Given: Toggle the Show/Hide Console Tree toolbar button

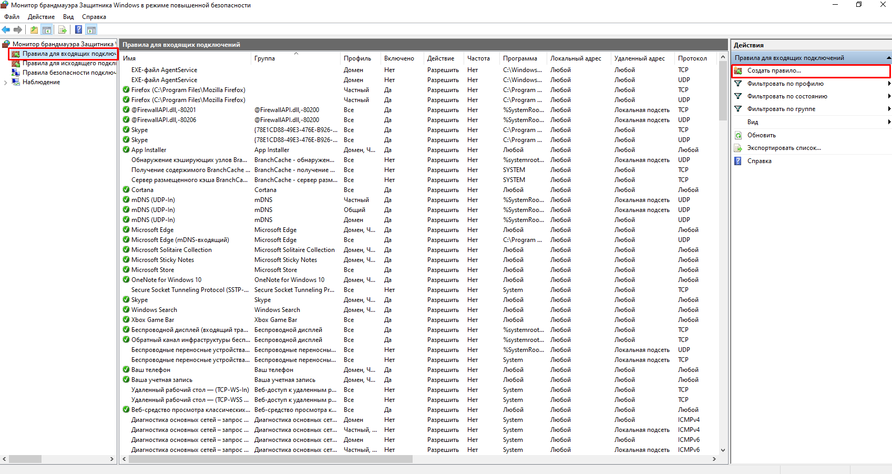Looking at the screenshot, I should [47, 30].
